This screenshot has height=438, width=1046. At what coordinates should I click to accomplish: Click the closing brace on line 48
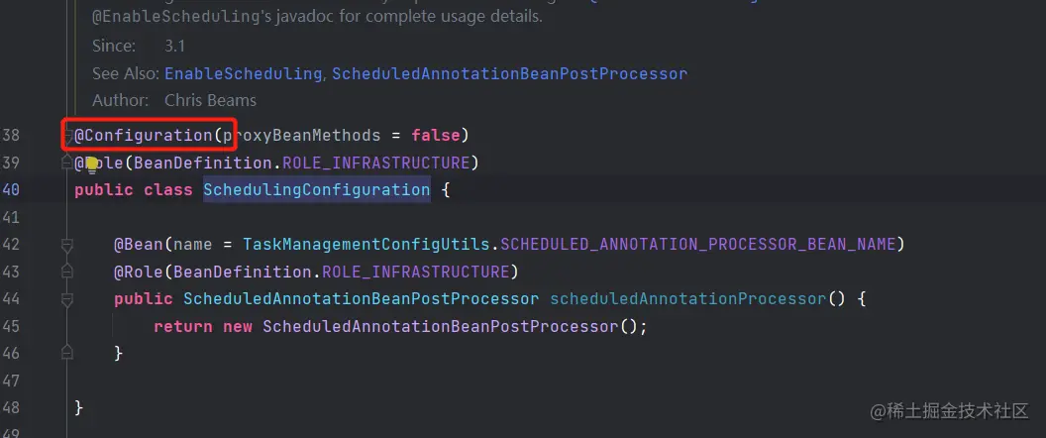point(79,407)
